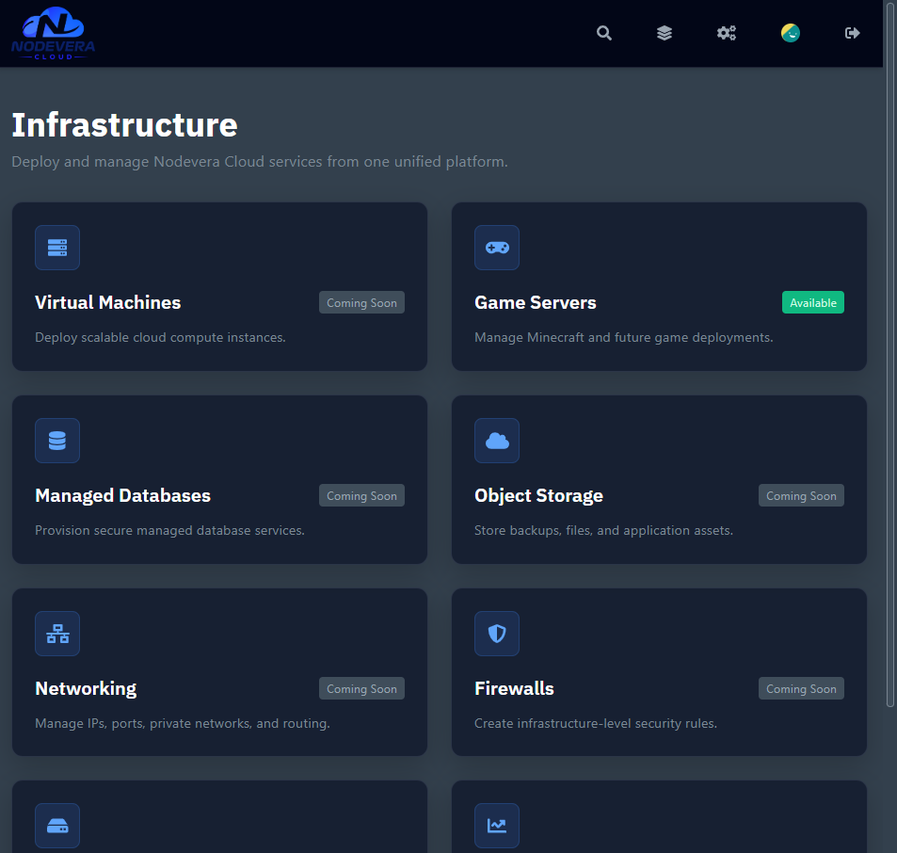The width and height of the screenshot is (897, 853).
Task: Click Coming Soon badge on Networking
Action: (x=361, y=688)
